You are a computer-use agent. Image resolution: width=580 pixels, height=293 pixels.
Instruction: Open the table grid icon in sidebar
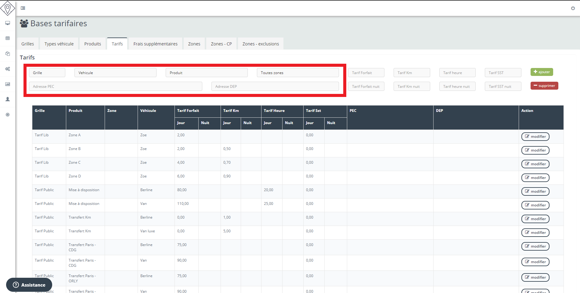click(8, 38)
